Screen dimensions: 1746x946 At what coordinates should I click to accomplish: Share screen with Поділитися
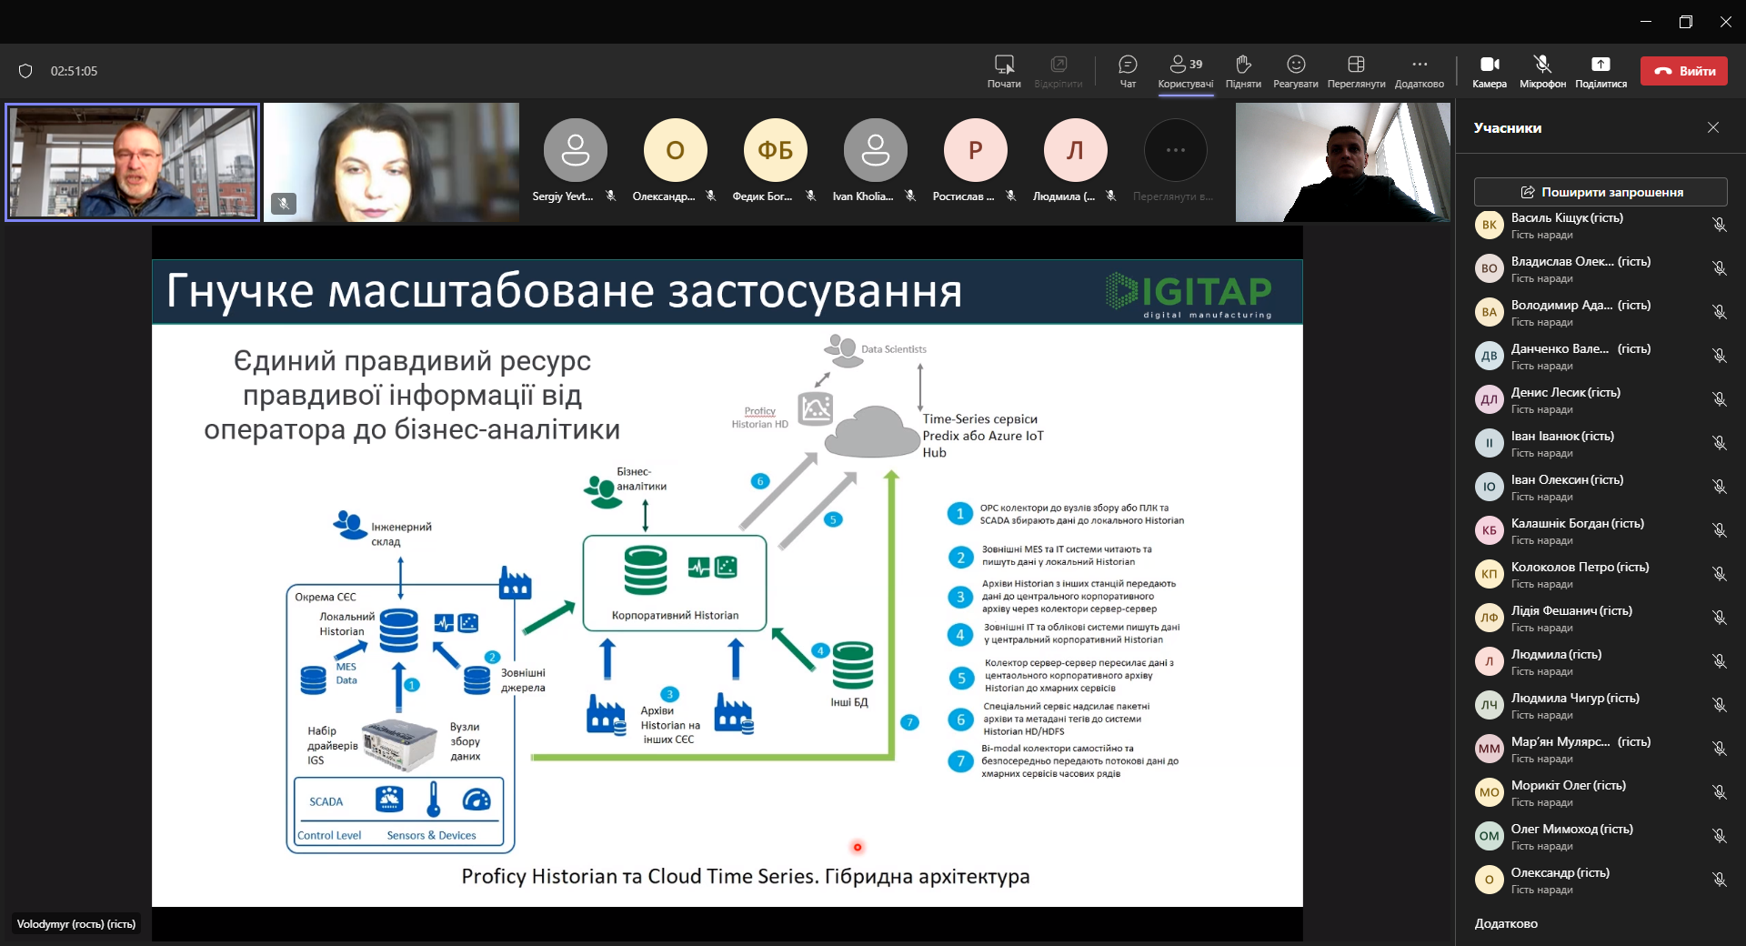(1600, 71)
